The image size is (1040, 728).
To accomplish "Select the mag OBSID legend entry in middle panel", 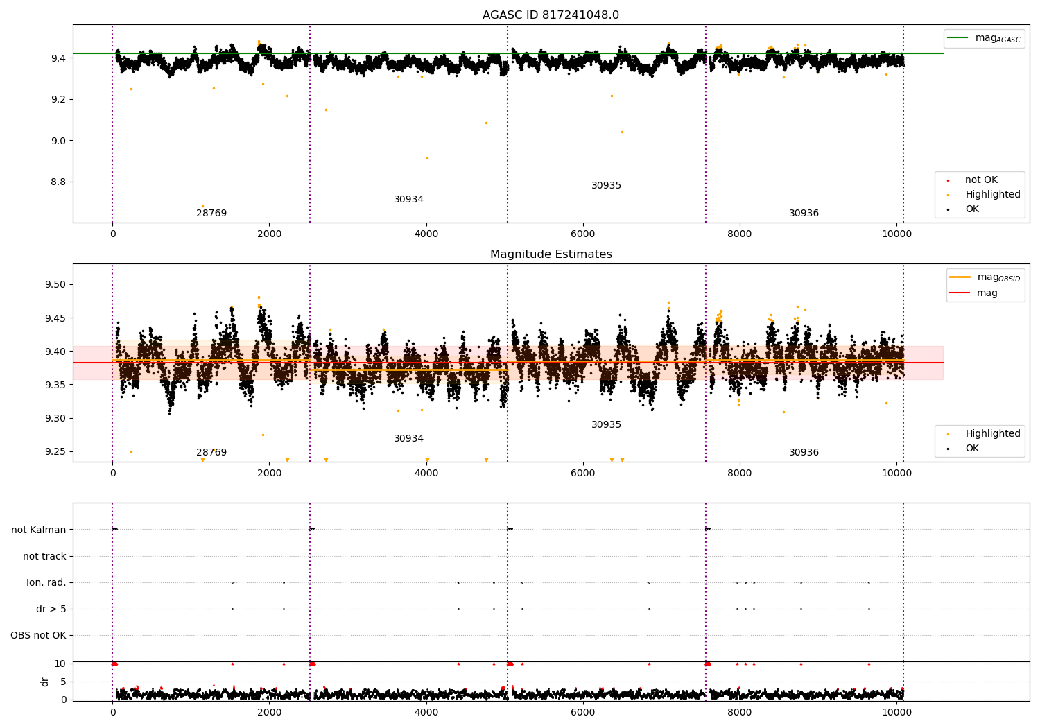I will coord(998,277).
